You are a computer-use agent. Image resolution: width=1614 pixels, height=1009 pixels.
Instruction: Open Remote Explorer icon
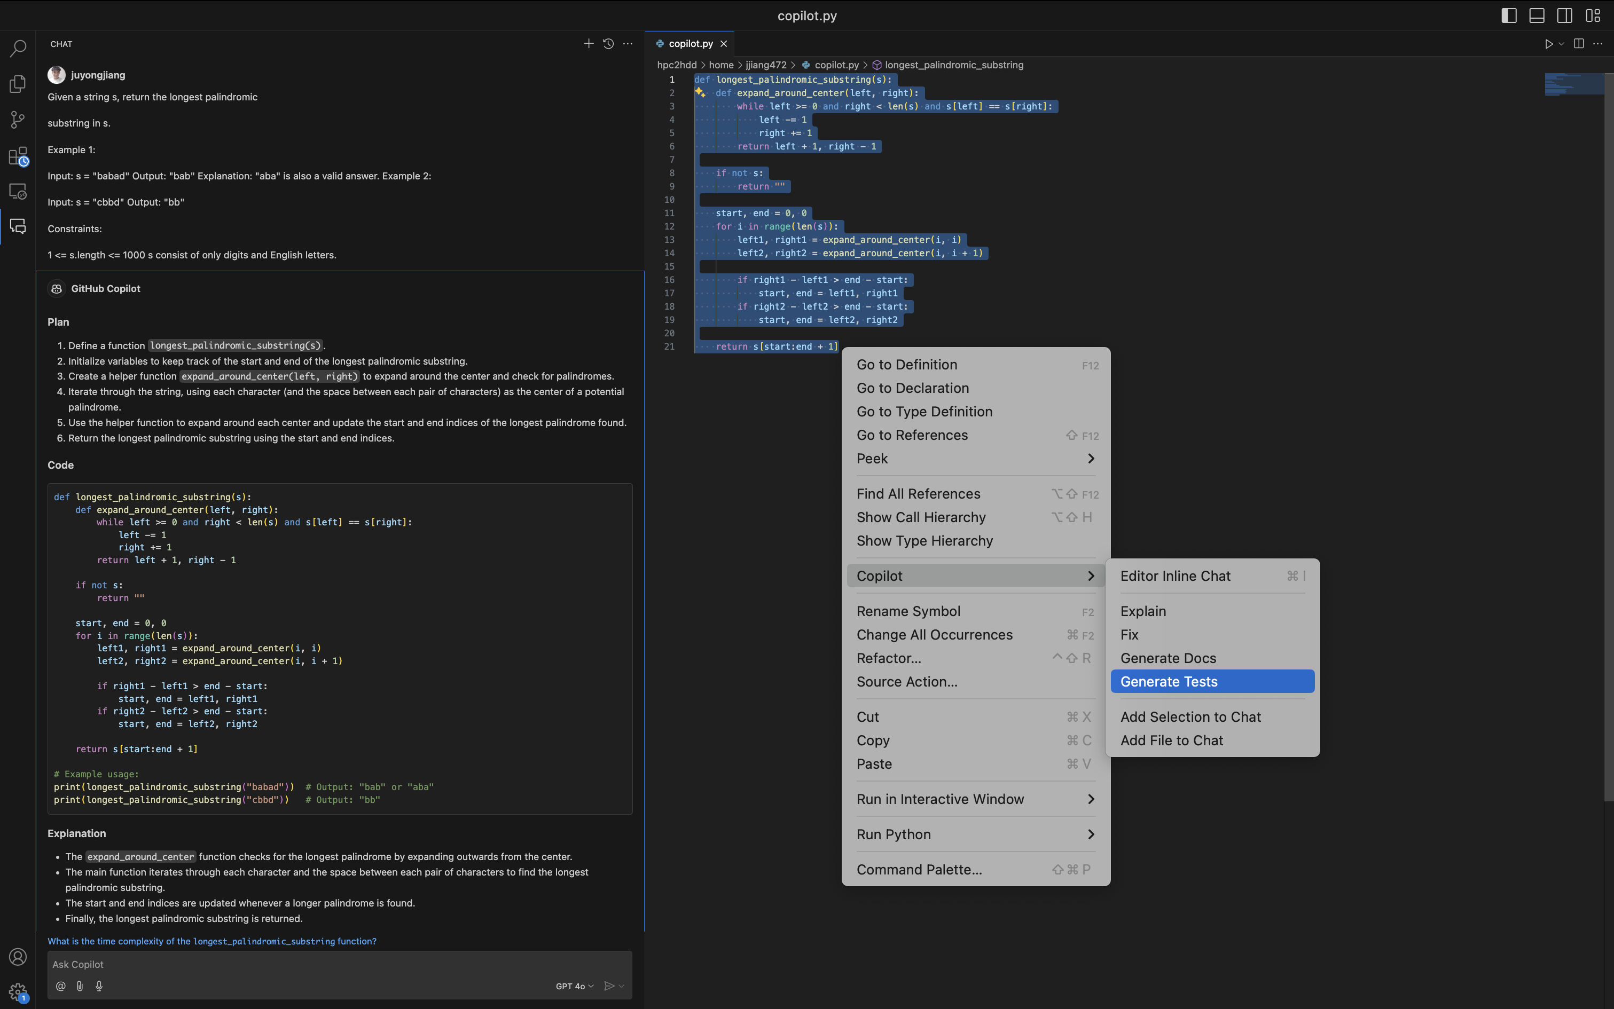click(18, 192)
